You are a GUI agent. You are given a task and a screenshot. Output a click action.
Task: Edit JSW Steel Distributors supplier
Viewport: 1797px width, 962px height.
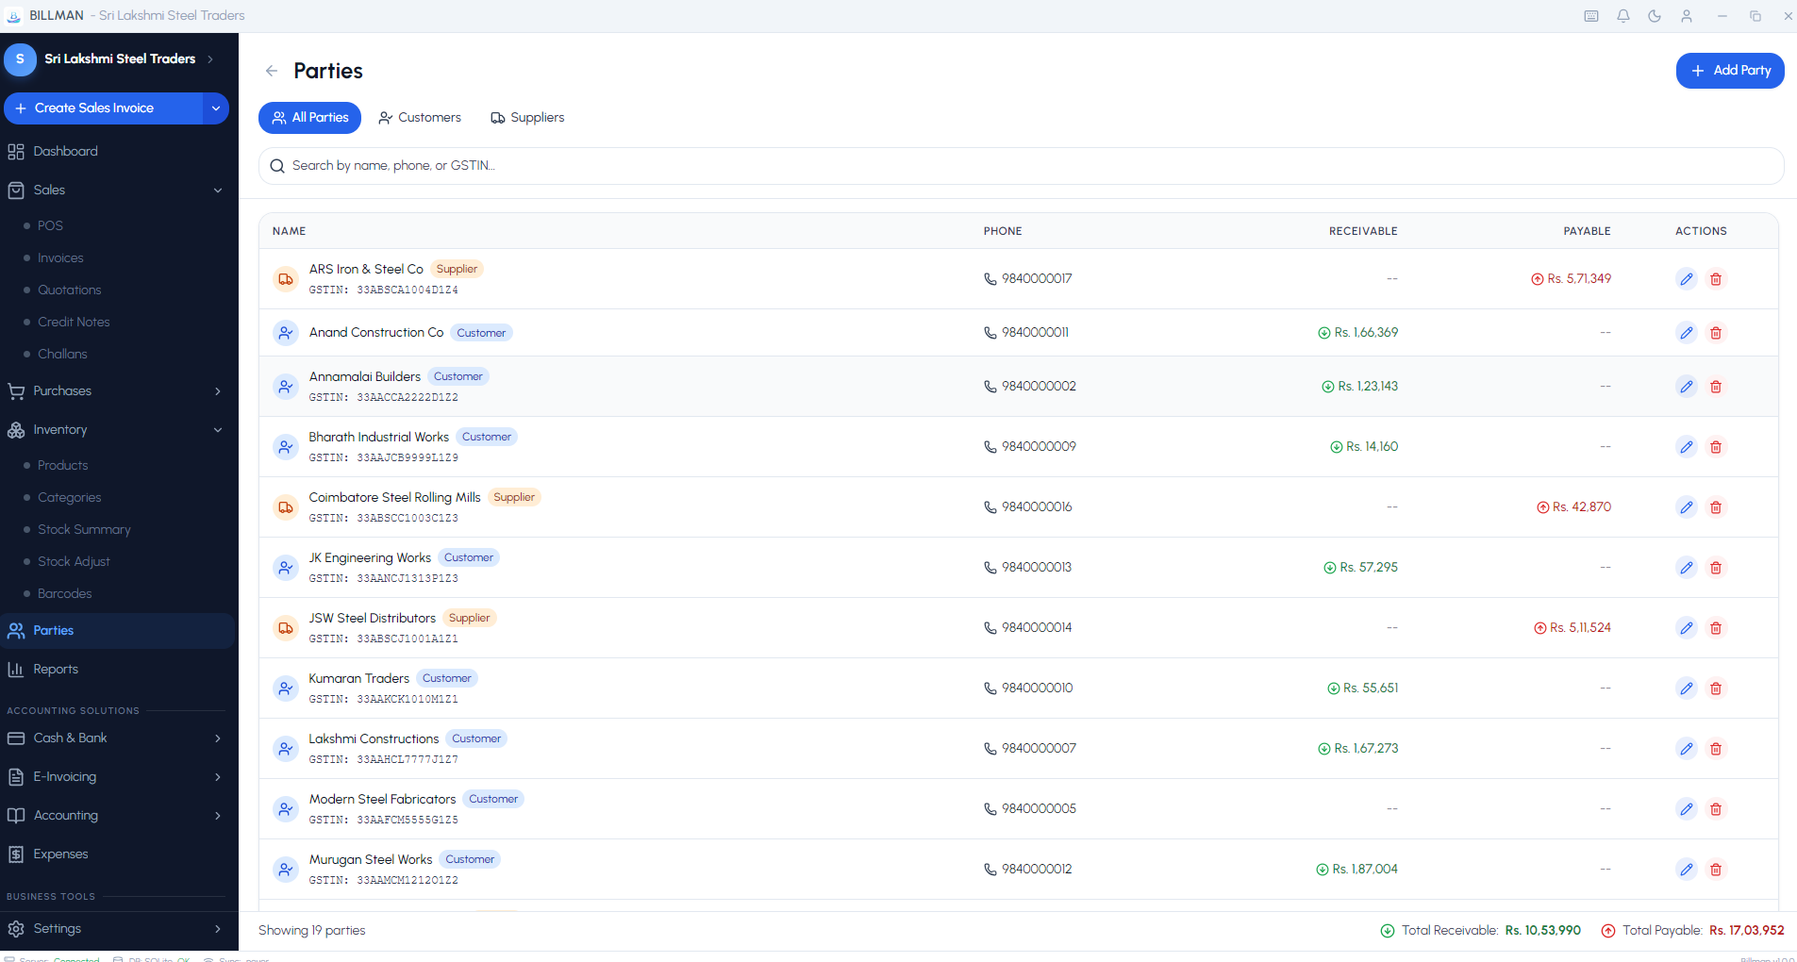1687,628
